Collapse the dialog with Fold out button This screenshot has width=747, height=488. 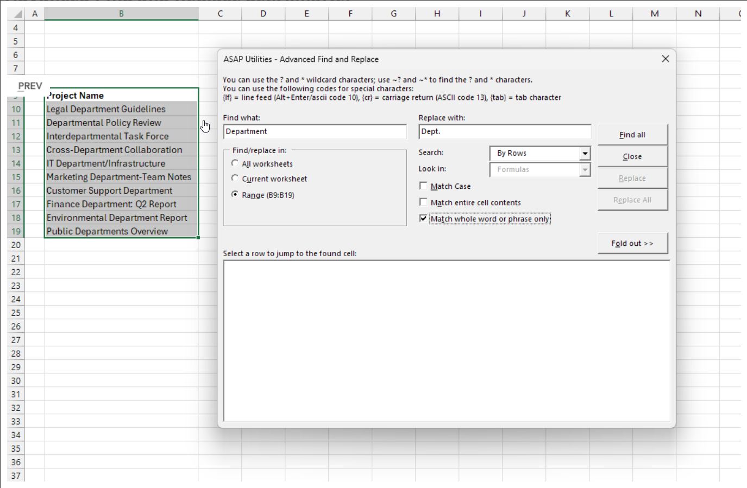coord(632,243)
